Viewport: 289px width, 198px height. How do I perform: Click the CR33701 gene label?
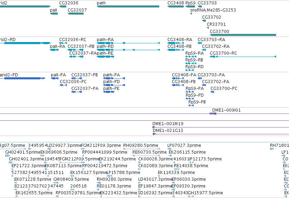point(216,24)
